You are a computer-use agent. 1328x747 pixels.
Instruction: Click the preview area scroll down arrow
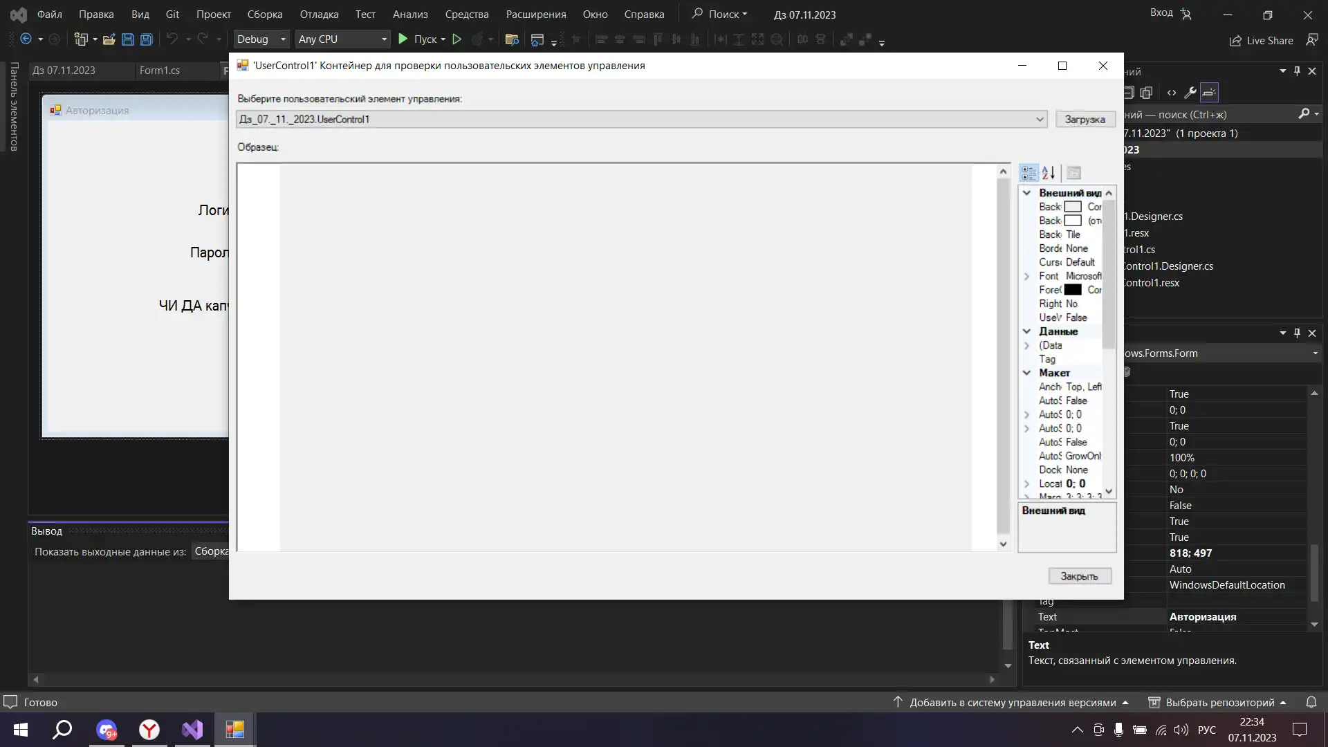tap(1004, 544)
